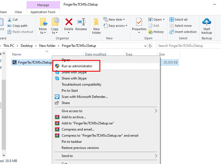Viewport: 221px width, 164px height.
Task: Select Pin to Start
Action: coord(106,91)
